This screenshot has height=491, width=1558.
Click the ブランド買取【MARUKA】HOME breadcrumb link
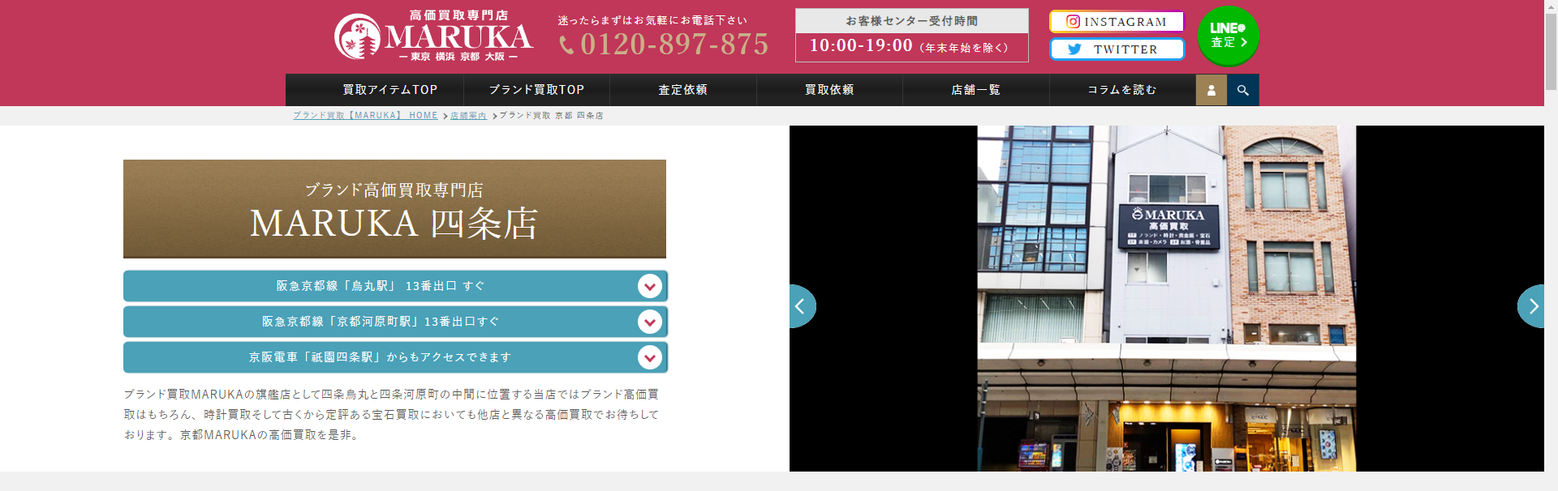pos(365,116)
